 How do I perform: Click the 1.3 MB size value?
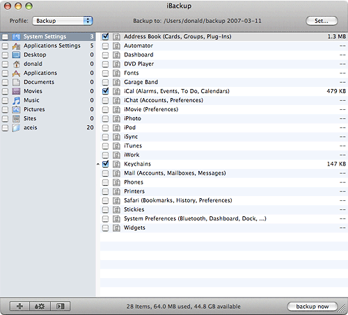coord(337,37)
